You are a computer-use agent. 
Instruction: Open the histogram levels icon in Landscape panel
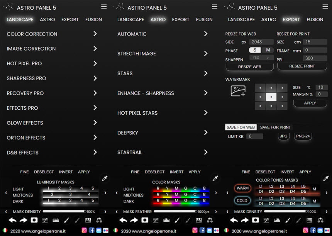56,220
